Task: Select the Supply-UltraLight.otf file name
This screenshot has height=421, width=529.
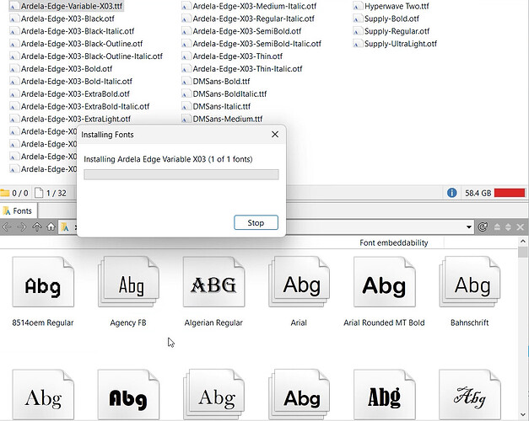Action: click(x=401, y=44)
